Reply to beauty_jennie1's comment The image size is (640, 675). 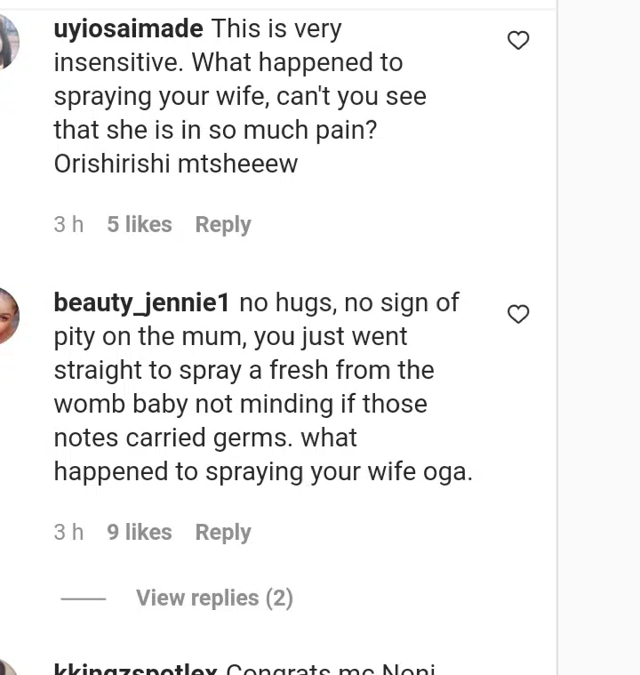(x=223, y=533)
